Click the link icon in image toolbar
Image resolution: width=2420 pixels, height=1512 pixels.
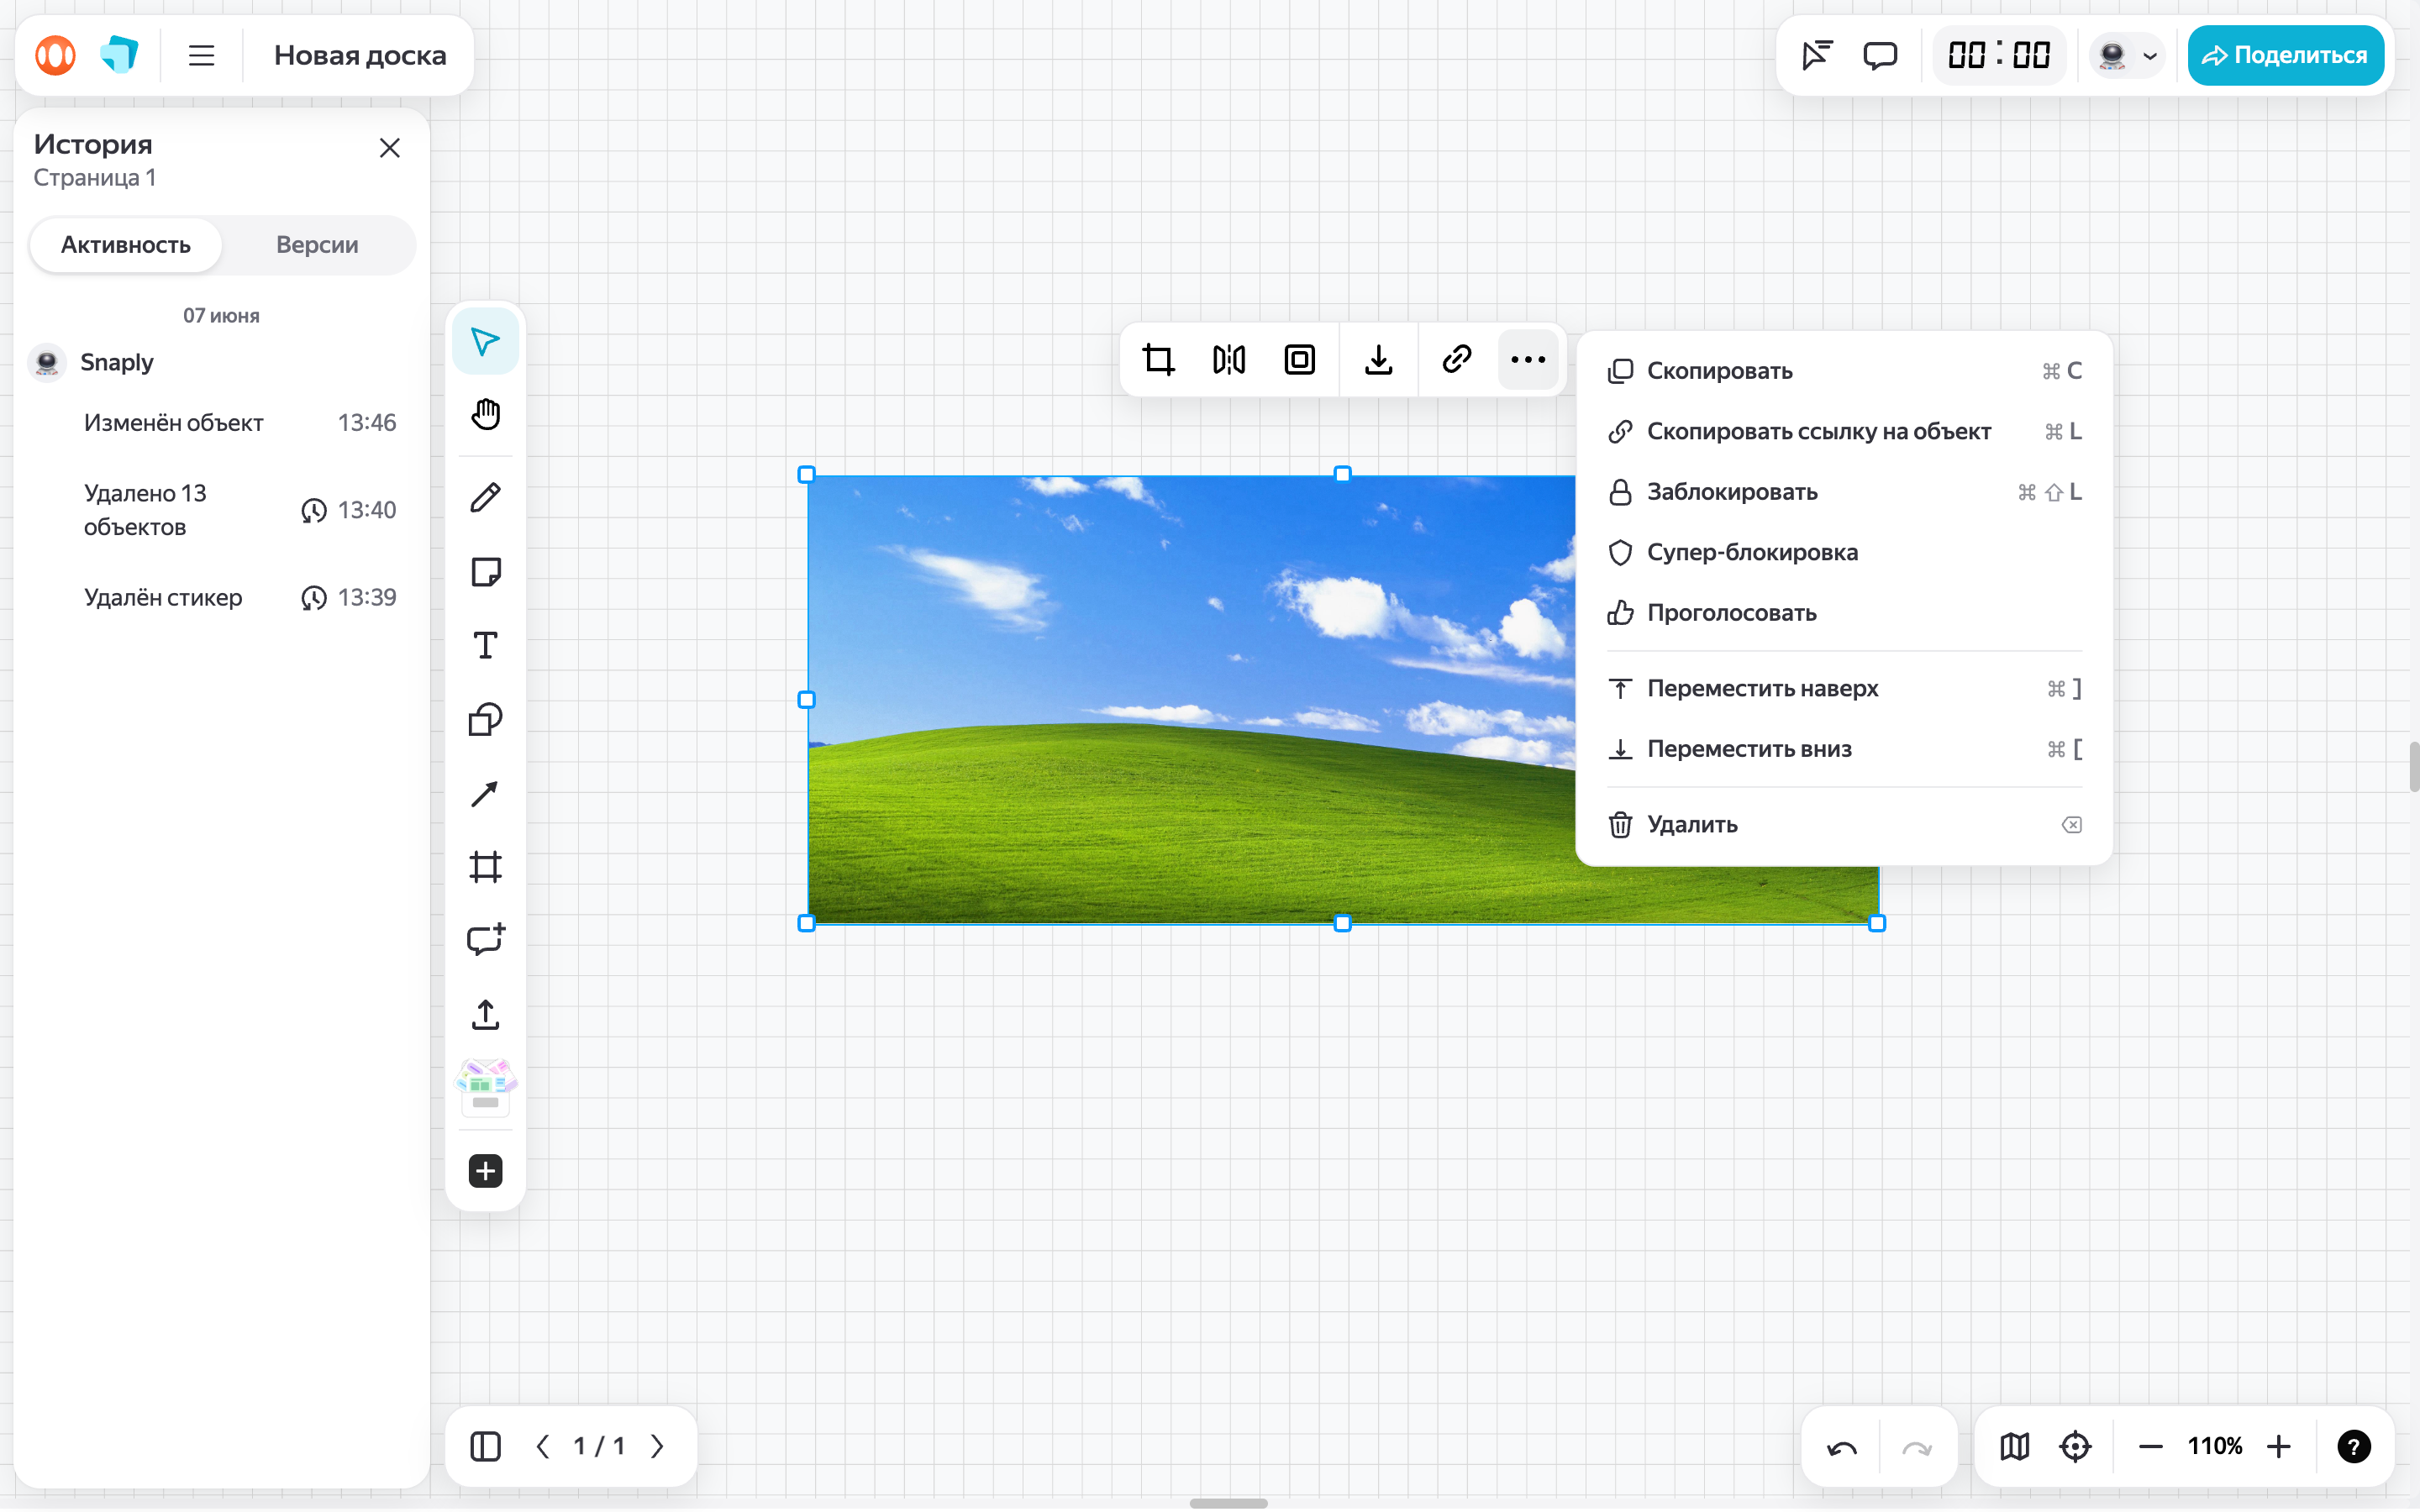tap(1457, 360)
